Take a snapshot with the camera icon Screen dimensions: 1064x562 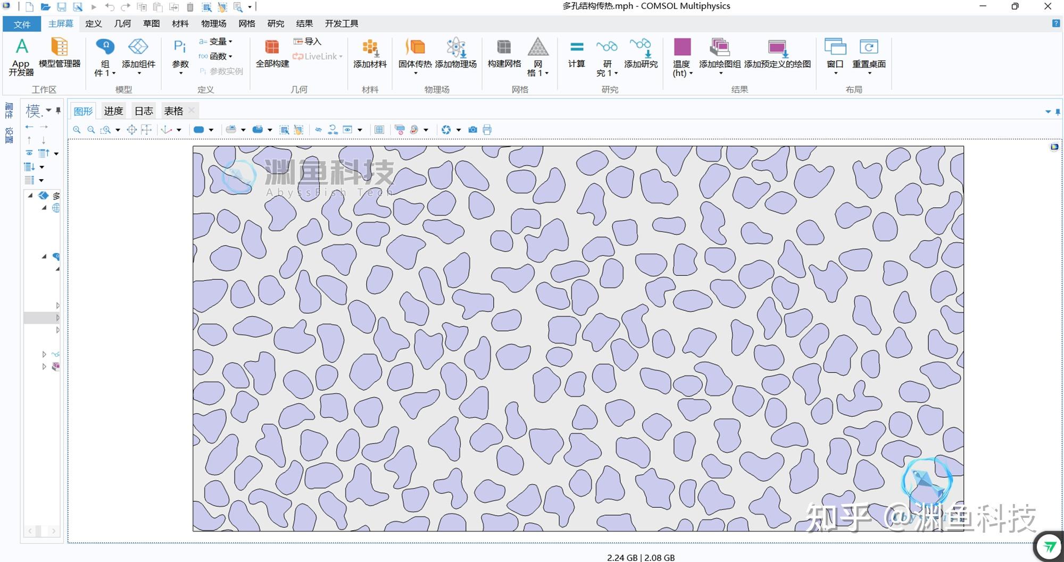pos(472,130)
